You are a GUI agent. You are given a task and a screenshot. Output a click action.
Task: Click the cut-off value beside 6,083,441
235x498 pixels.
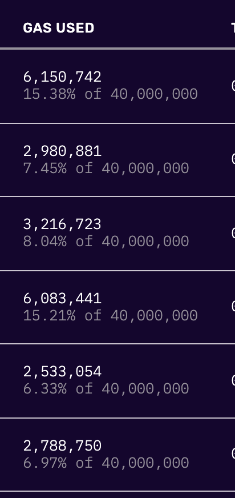(x=233, y=307)
